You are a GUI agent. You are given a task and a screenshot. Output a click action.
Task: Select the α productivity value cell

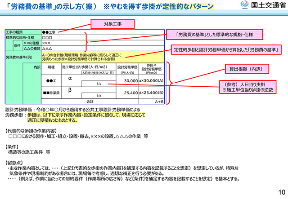click(x=70, y=78)
